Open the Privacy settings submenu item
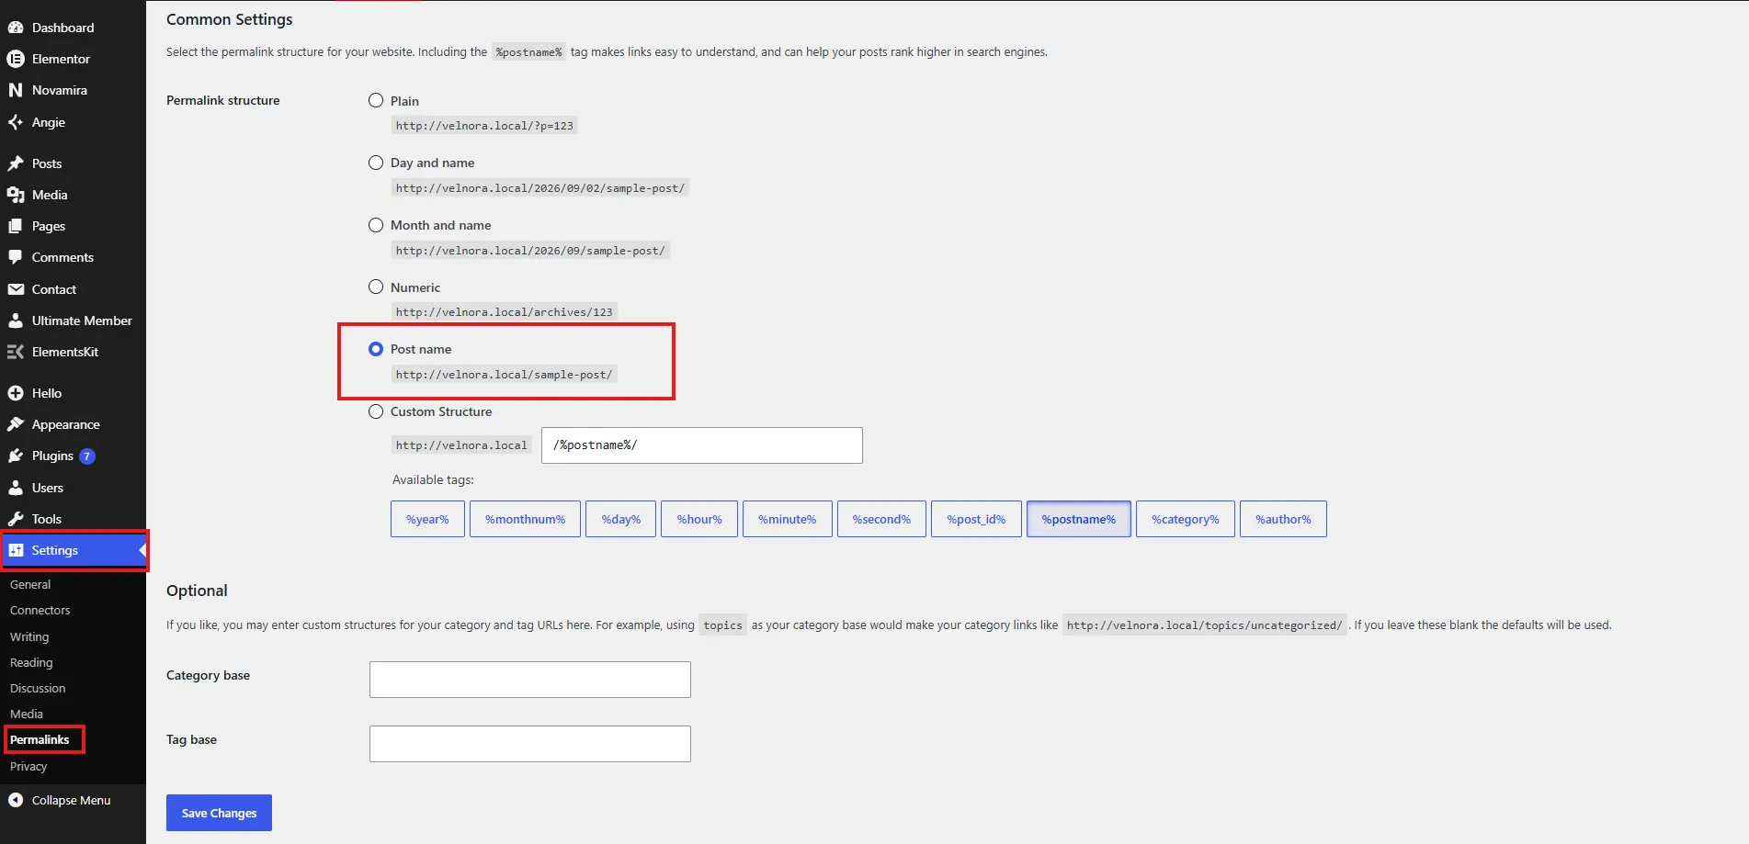The image size is (1749, 844). click(x=28, y=766)
